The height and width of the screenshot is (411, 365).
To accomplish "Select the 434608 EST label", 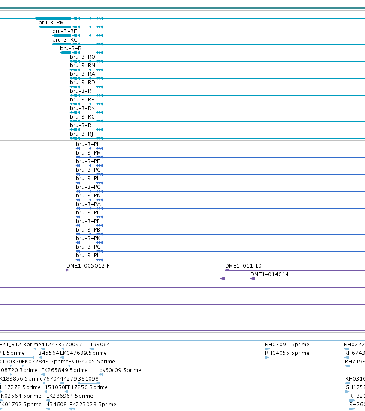I will click(57, 405).
